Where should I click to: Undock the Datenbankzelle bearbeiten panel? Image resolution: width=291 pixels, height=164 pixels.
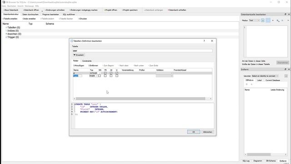click(286, 14)
